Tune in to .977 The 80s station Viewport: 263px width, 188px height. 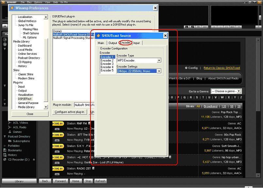point(58,135)
